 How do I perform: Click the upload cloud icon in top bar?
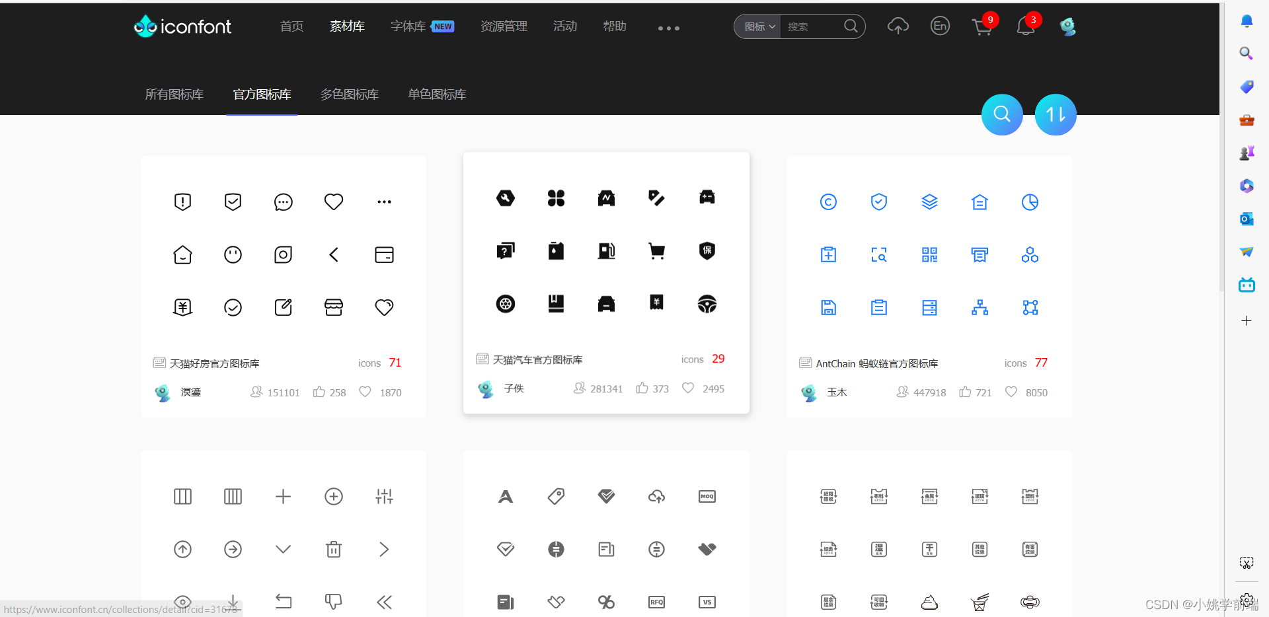898,26
